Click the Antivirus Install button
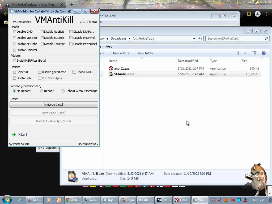Screen dimensions: 272x204 54,105
